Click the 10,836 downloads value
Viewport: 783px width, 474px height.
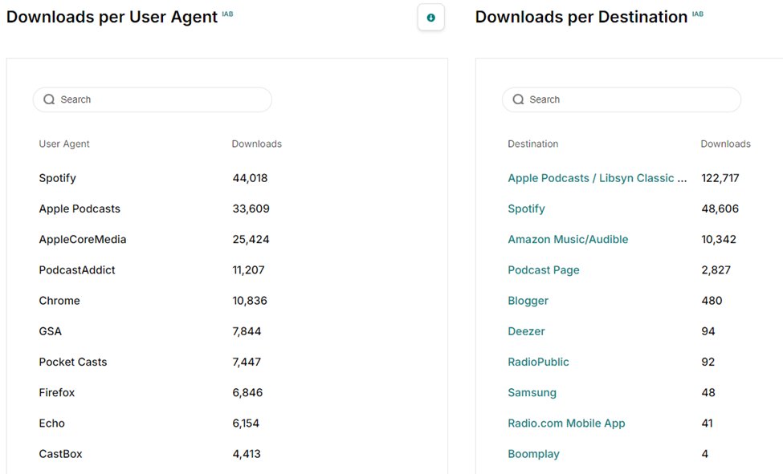click(x=250, y=301)
